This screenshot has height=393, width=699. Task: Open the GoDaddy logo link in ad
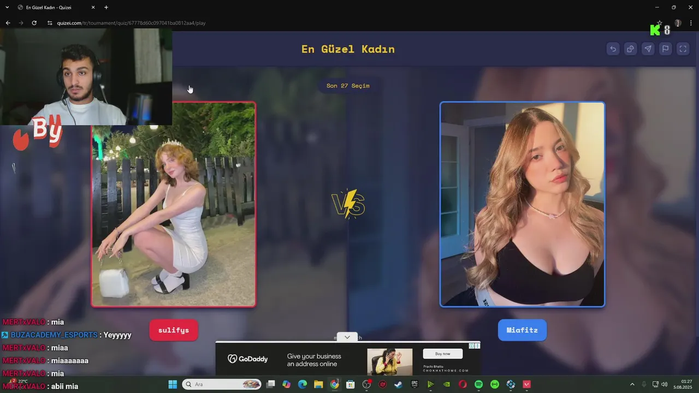pos(248,359)
